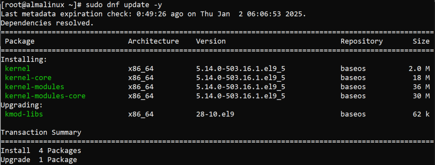Image resolution: width=435 pixels, height=165 pixels.
Task: Click the Dependencies resolved message
Action: 47,23
